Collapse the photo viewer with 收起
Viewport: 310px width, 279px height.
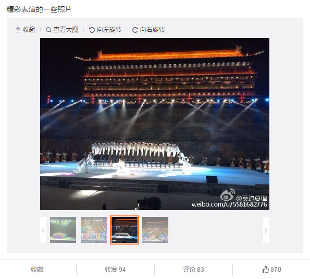(x=25, y=30)
